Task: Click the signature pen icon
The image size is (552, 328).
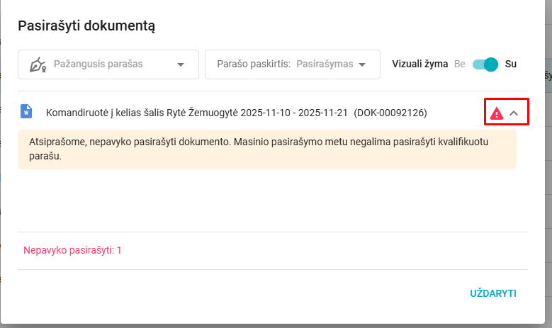Action: (x=38, y=64)
